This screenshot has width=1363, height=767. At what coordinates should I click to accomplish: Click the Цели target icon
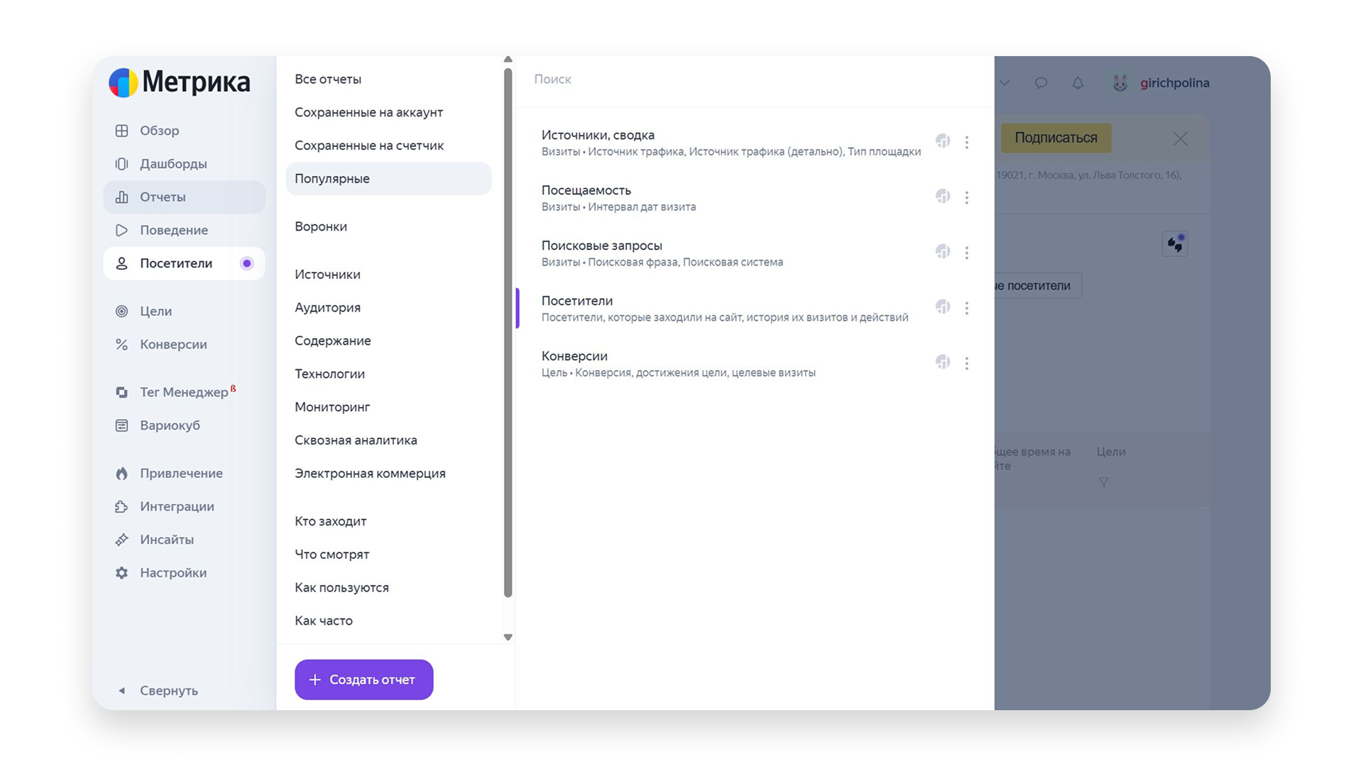coord(122,311)
